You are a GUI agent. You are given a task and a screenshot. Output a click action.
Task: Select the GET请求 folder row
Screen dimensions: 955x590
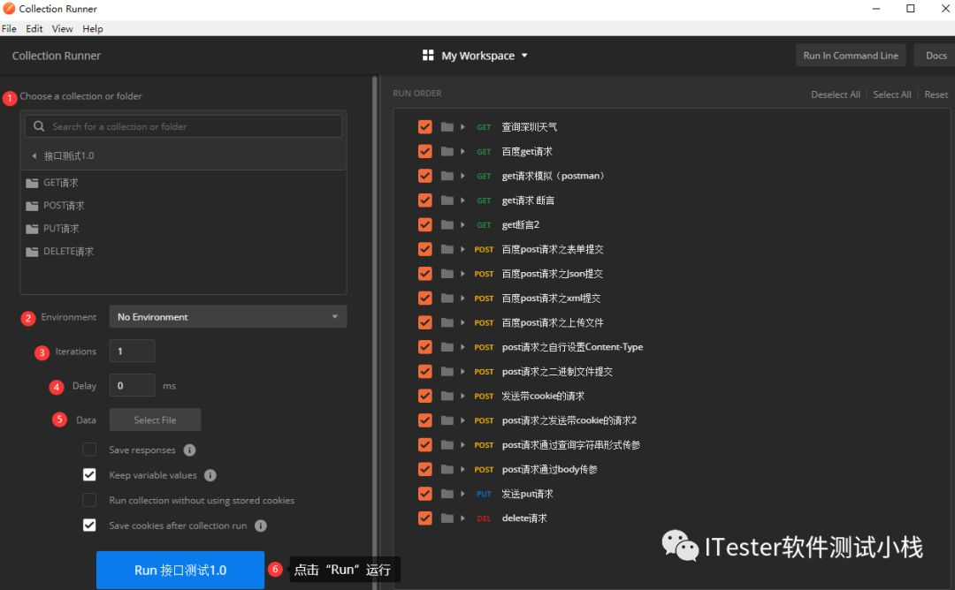[183, 183]
